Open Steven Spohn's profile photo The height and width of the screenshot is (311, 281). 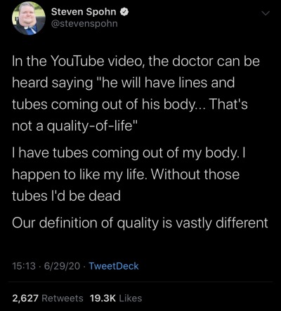29,18
